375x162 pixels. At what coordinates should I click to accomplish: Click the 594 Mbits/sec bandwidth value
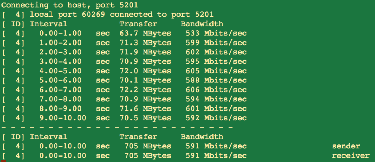[x=216, y=99]
